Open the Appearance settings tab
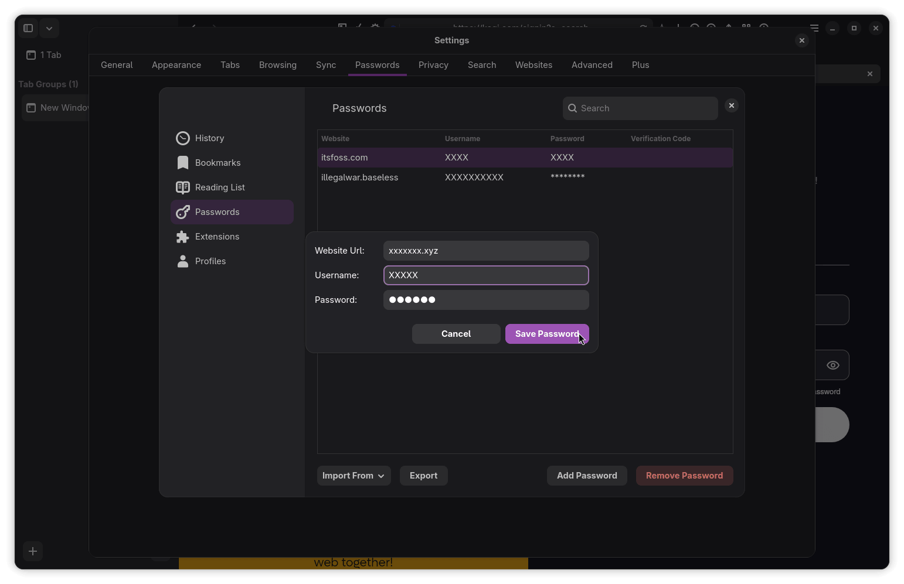This screenshot has width=904, height=584. [176, 65]
